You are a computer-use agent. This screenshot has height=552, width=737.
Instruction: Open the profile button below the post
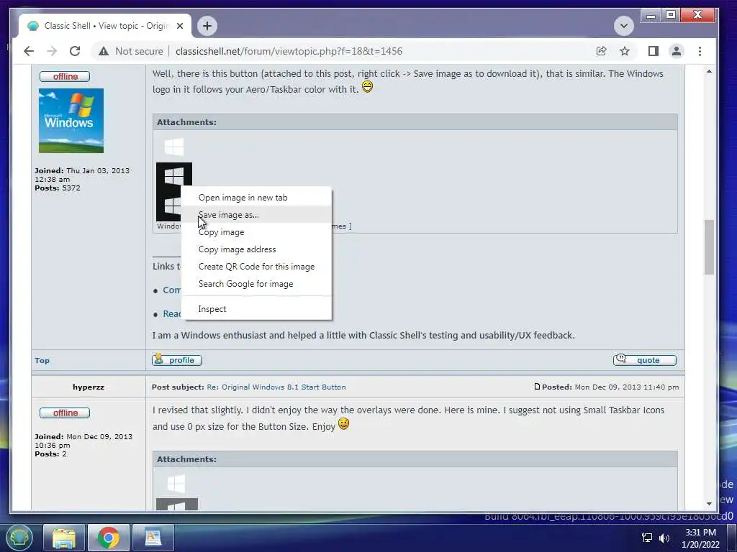[177, 360]
